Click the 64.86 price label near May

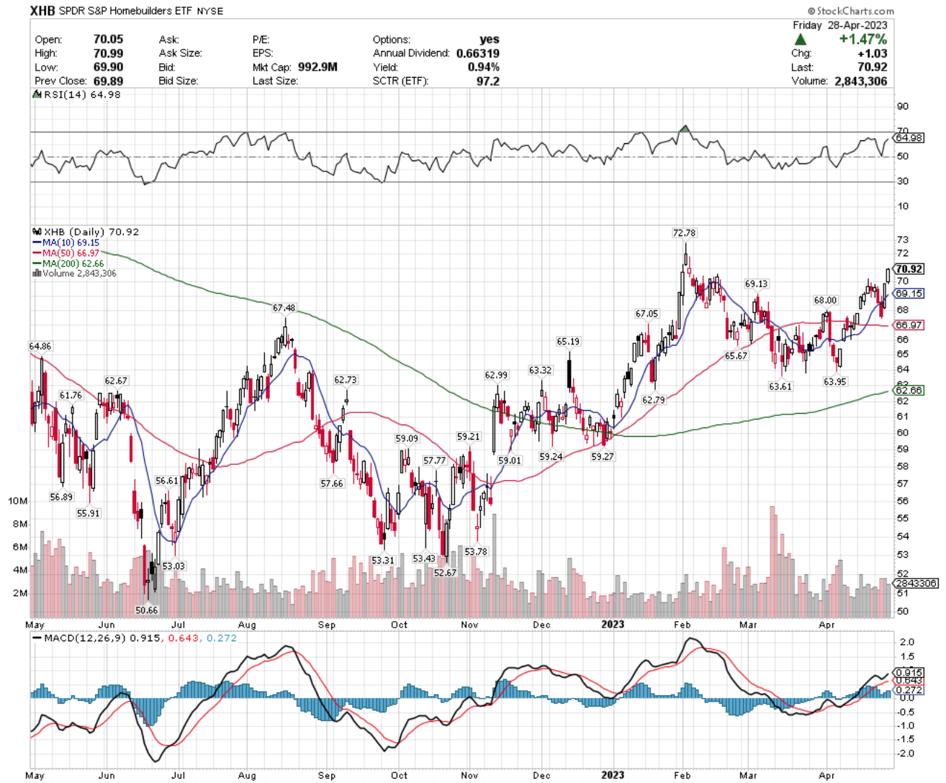40,347
